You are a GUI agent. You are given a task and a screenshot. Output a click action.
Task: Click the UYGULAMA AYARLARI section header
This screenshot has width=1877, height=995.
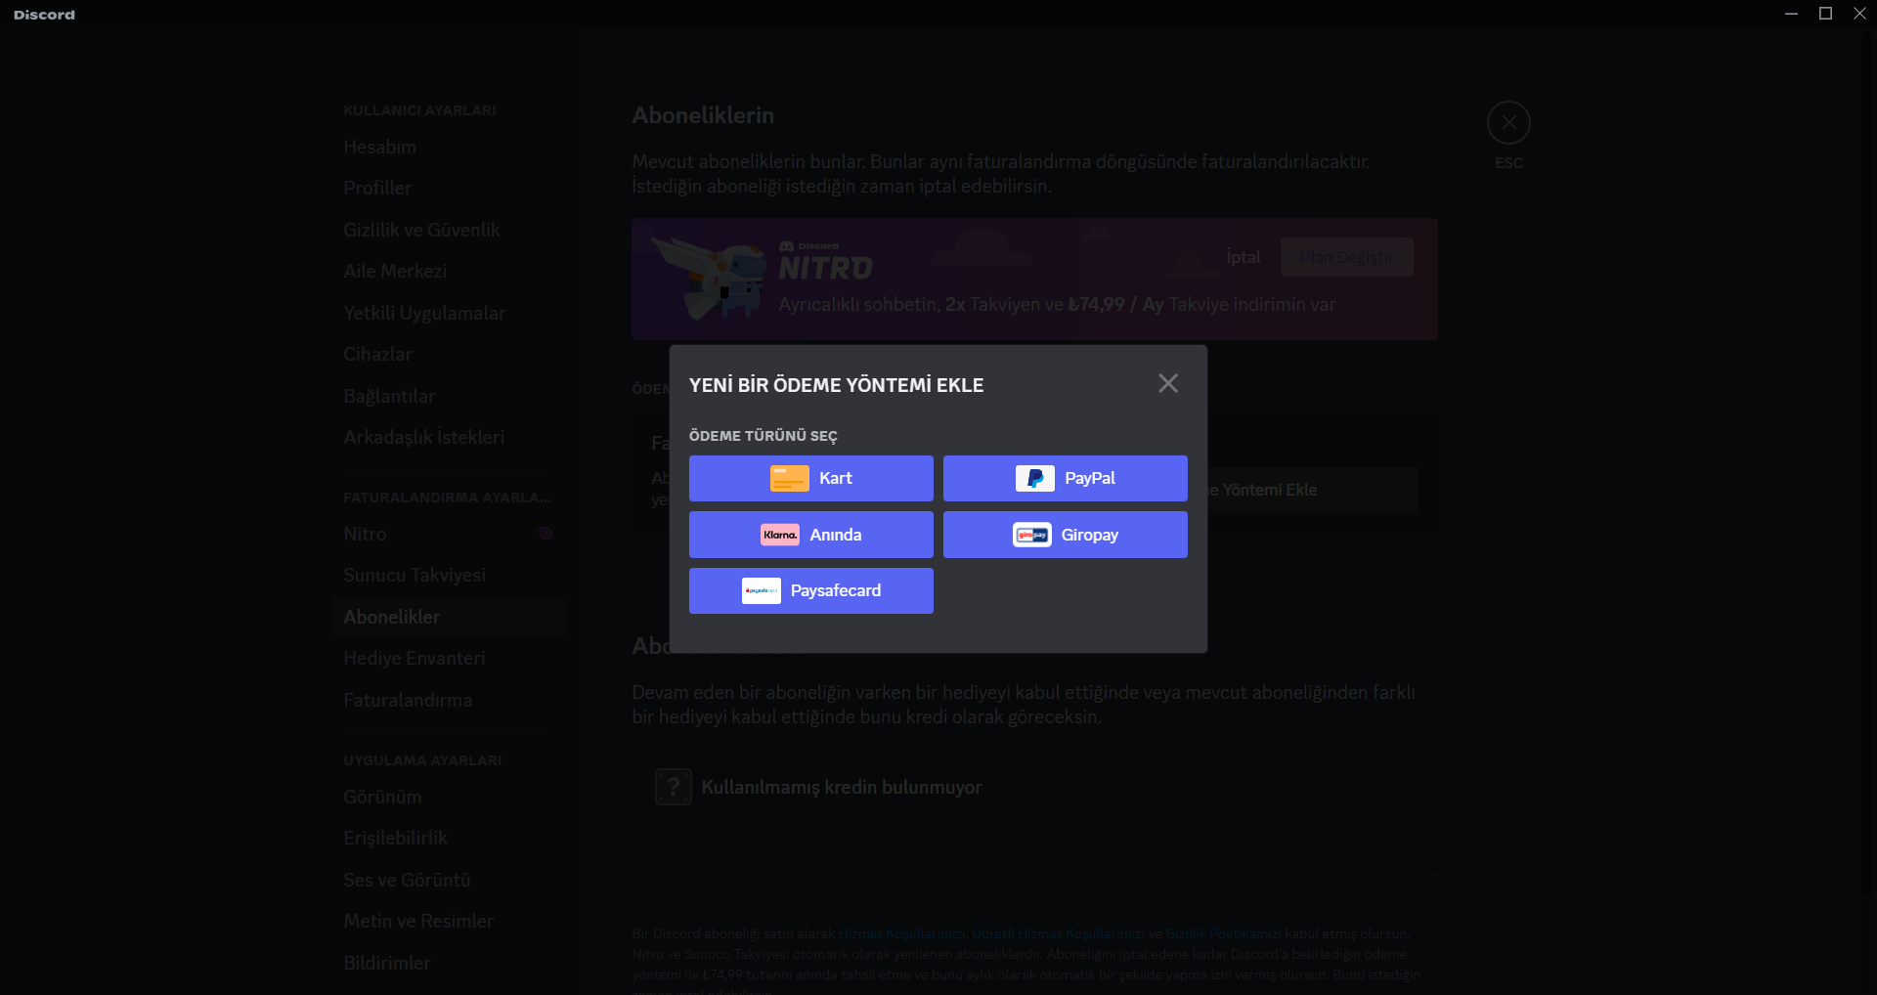(422, 760)
